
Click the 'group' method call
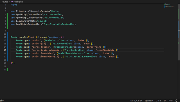click(43, 37)
